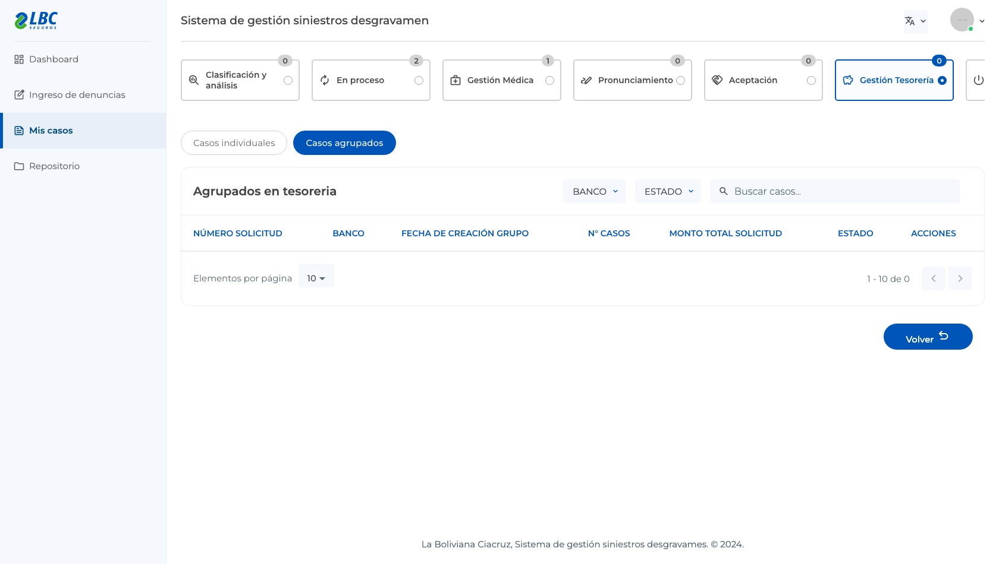Screen dimensions: 999x564
Task: Click the power icon in partially visible card
Action: click(x=979, y=80)
